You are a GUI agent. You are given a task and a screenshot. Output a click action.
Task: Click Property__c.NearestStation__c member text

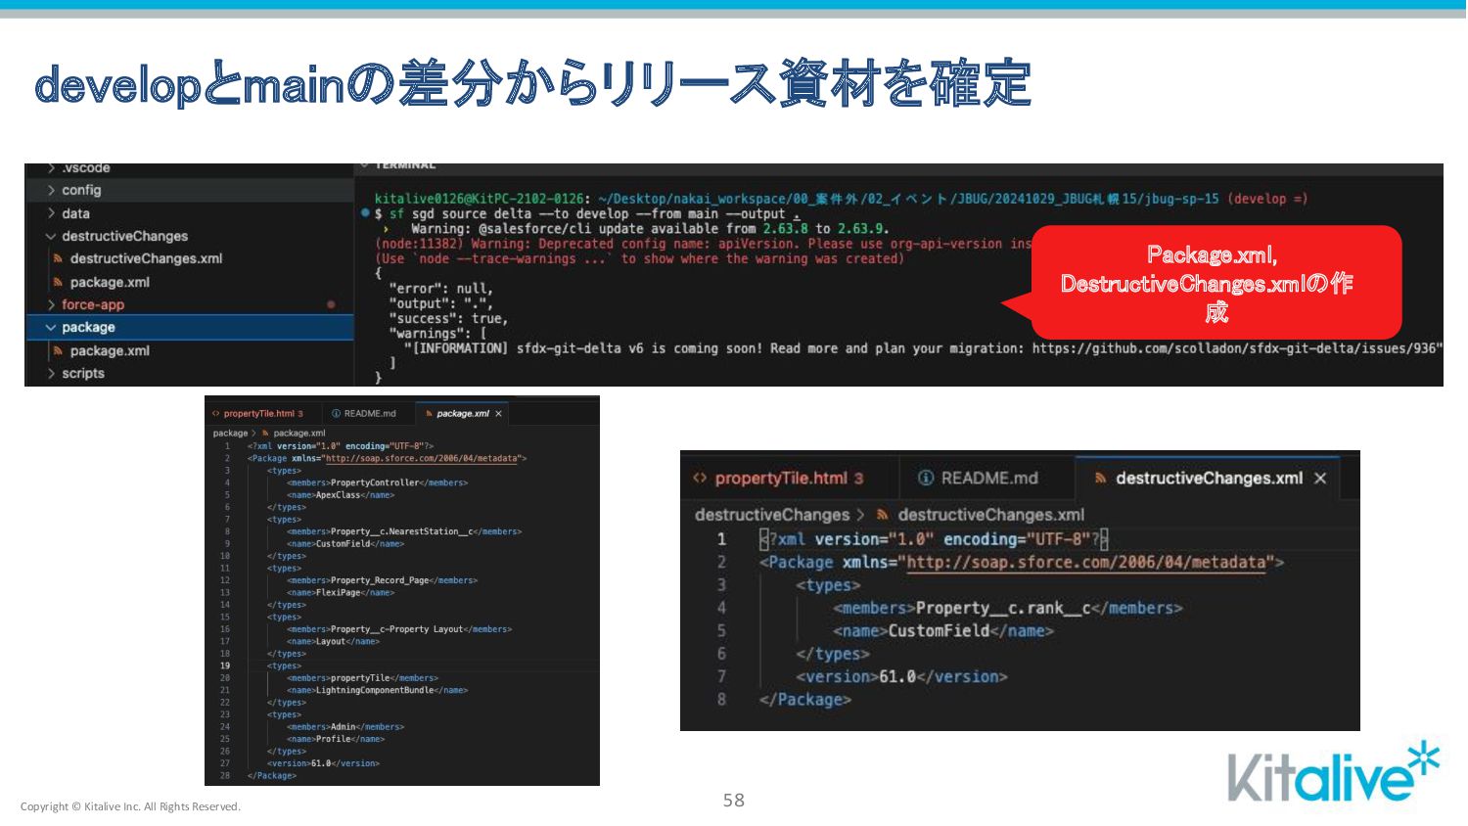(x=402, y=531)
